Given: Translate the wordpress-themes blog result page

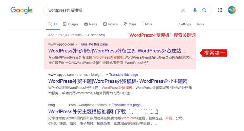Looking at the screenshot, I should 126,105.
